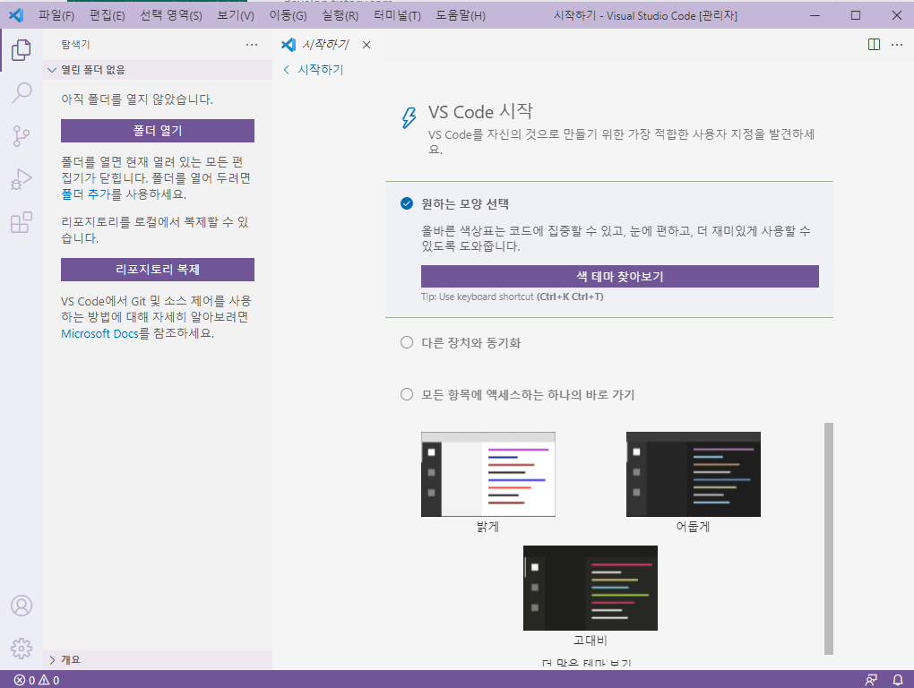Open the Explorer view in activity bar
This screenshot has height=688, width=914.
coord(21,49)
